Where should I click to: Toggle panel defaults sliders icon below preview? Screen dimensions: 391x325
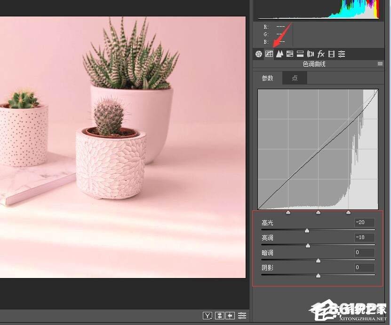[242, 316]
